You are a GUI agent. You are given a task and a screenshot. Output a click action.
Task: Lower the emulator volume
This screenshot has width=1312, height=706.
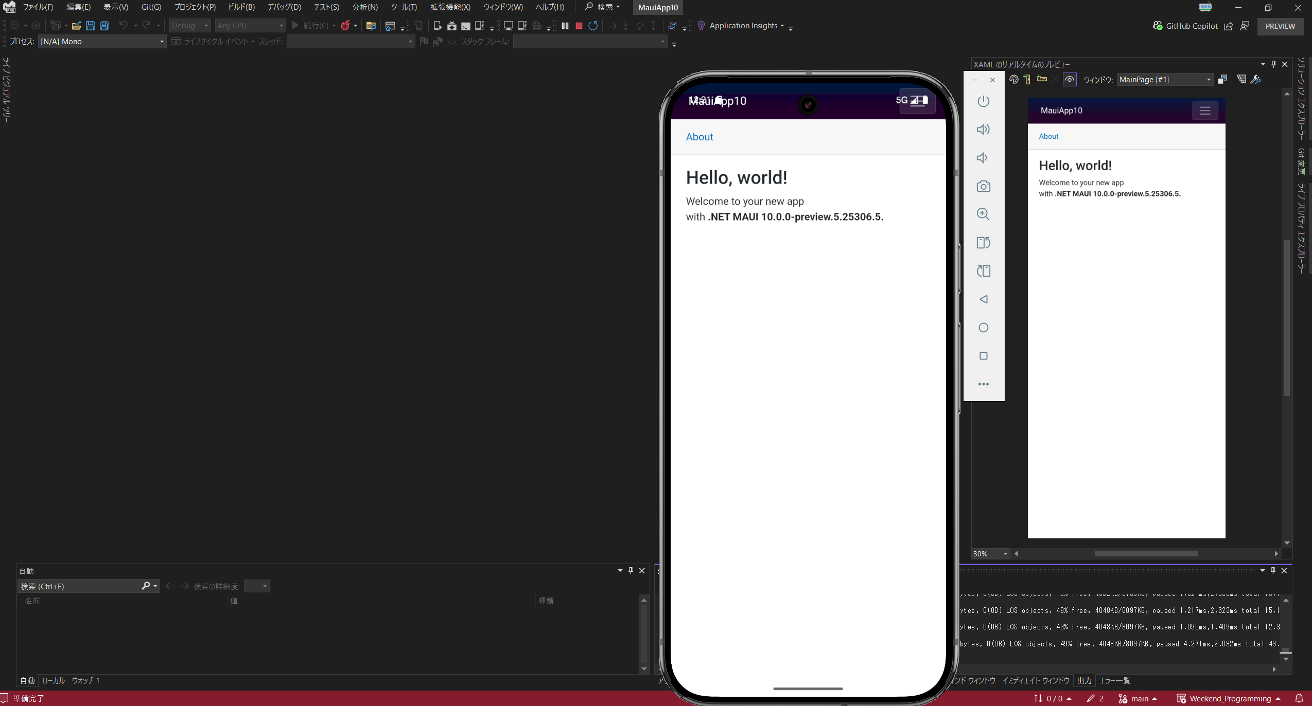coord(983,158)
